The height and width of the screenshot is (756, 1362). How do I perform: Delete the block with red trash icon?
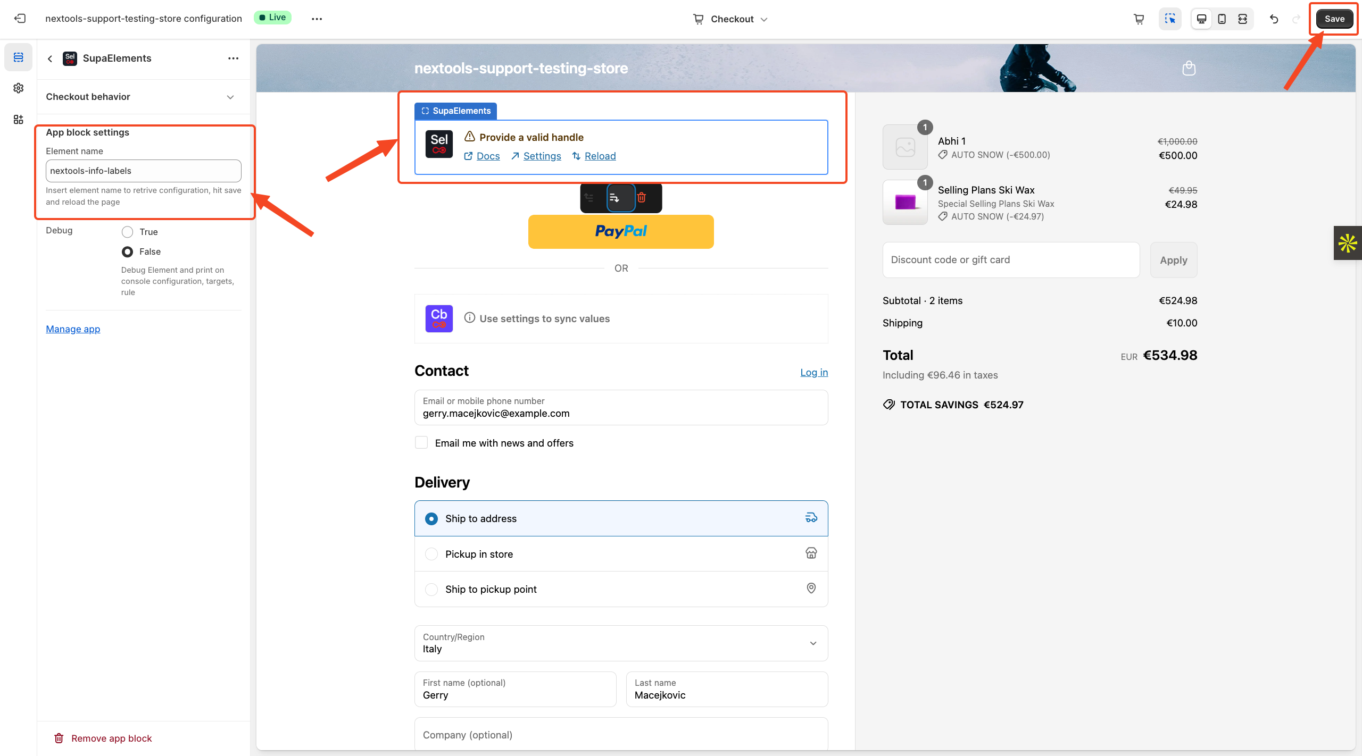[642, 197]
